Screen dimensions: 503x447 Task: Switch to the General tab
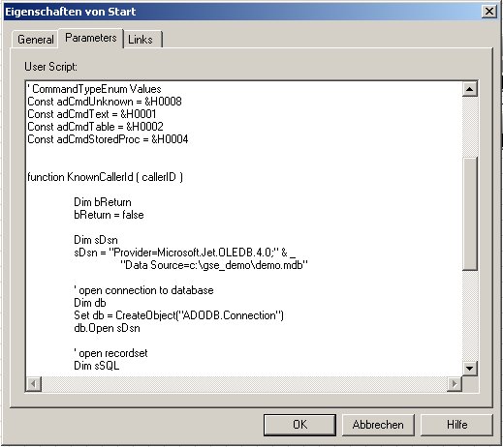pyautogui.click(x=35, y=40)
